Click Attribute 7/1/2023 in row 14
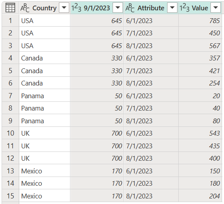The image size is (224, 204). (151, 183)
